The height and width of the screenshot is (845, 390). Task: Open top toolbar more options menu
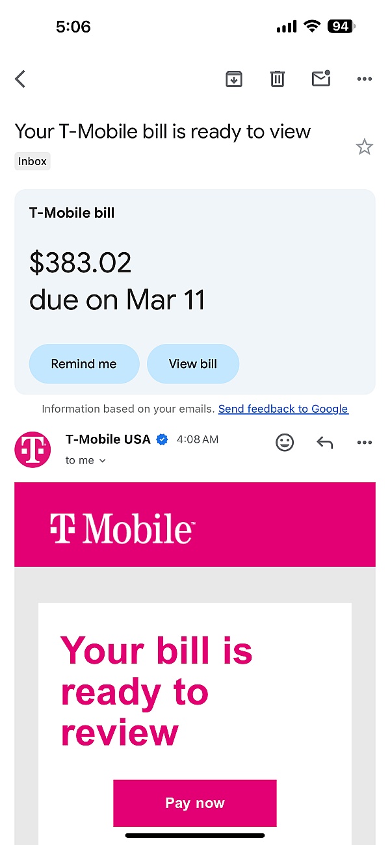point(365,79)
